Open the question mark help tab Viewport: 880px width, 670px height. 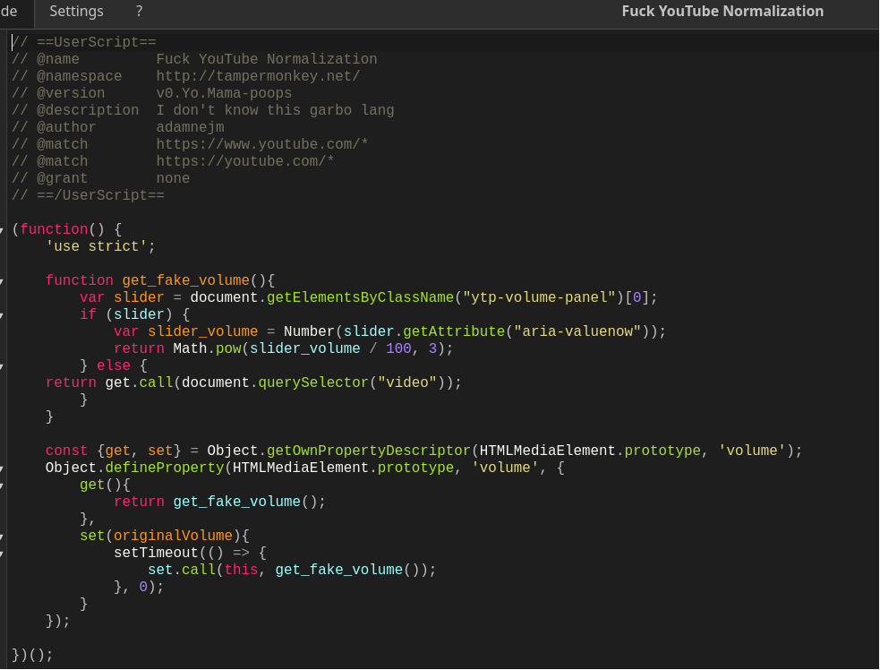139,12
